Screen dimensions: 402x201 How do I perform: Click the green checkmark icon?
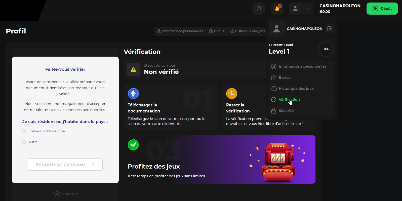(x=133, y=145)
